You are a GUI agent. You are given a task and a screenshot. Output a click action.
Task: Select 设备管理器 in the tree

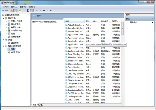(15, 37)
